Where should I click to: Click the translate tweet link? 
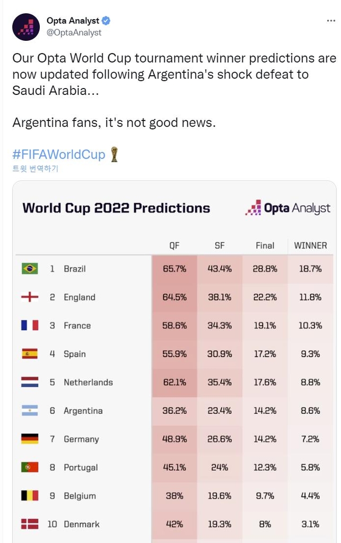click(35, 169)
